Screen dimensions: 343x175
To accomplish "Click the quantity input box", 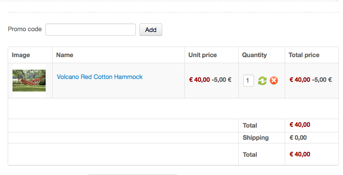I will tap(248, 80).
